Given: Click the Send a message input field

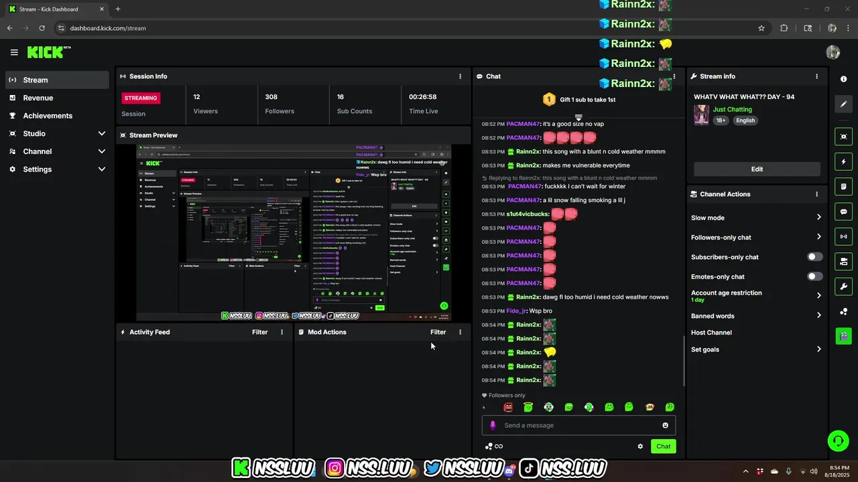Looking at the screenshot, I should [578, 425].
